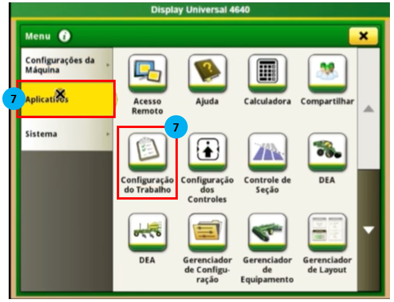
Task: Open the Ajuda help book icon
Action: tap(207, 73)
